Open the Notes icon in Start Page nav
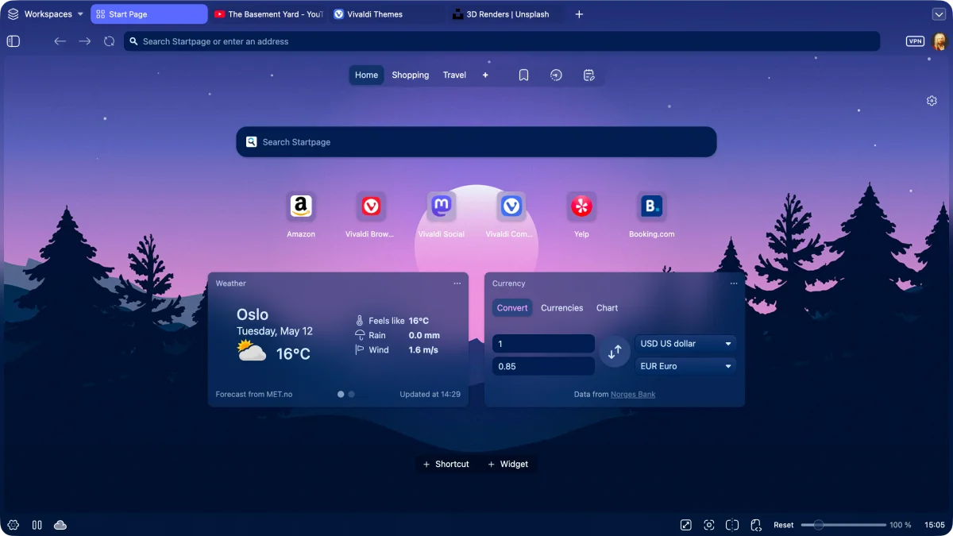Screen dimensions: 953x536 (x=588, y=75)
